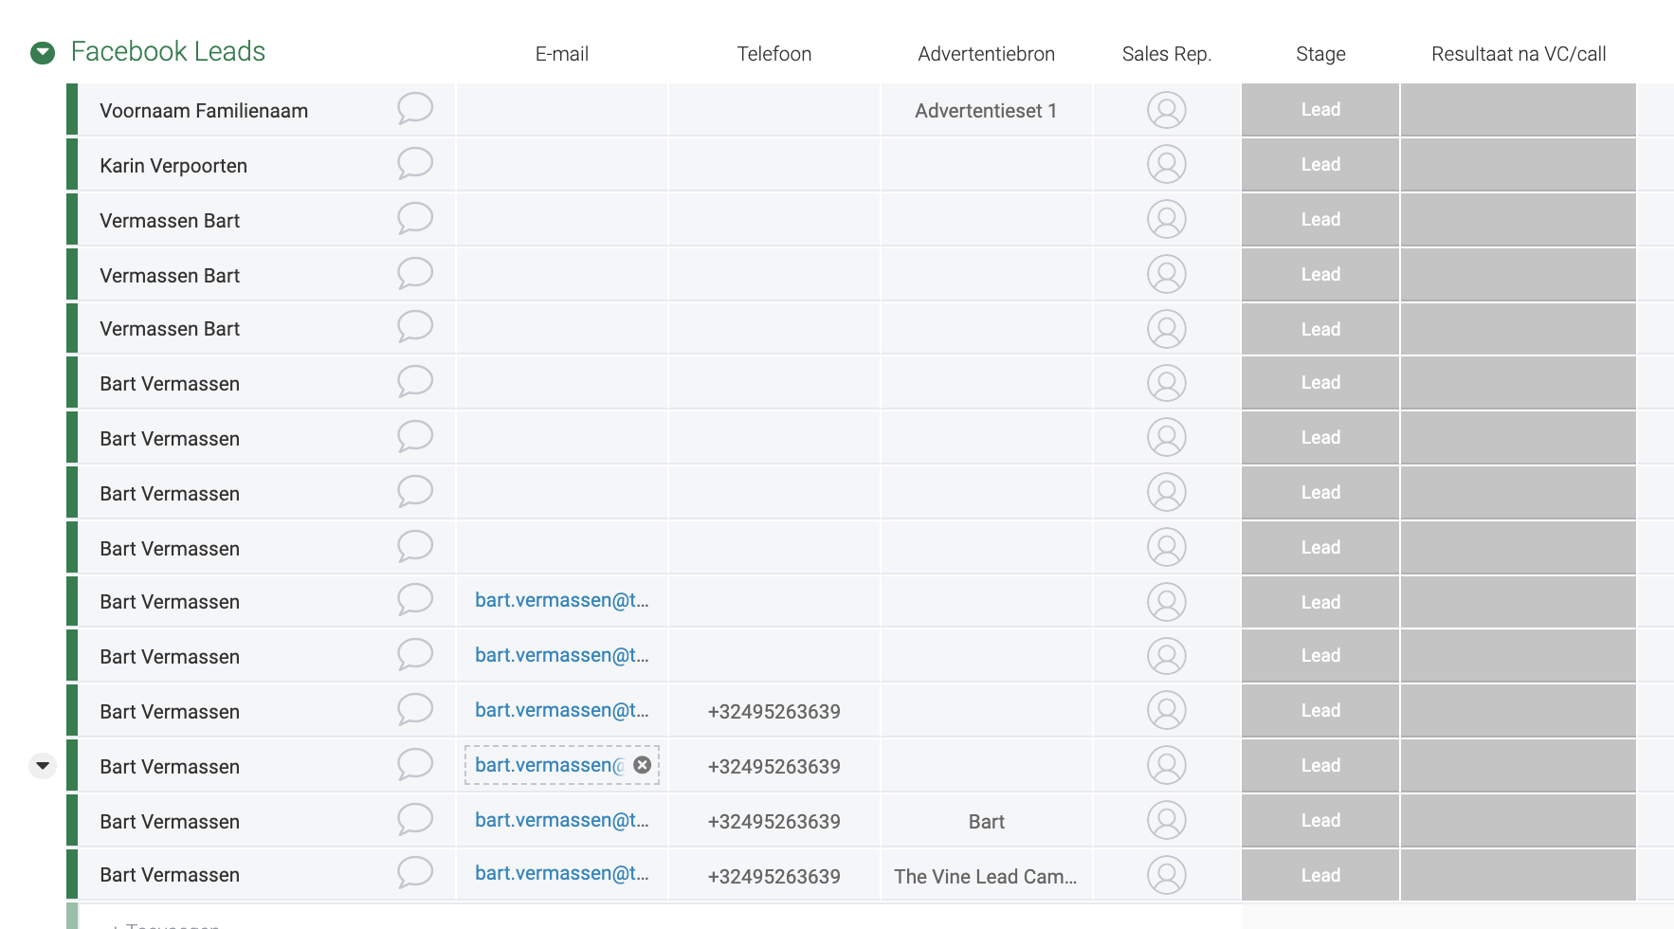Click the Facebook Leads group title
Viewport: 1674px width, 929px height.
pos(168,52)
